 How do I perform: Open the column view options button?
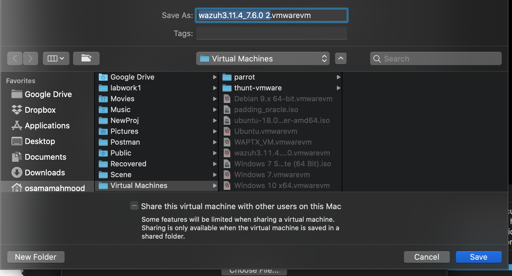(56, 58)
